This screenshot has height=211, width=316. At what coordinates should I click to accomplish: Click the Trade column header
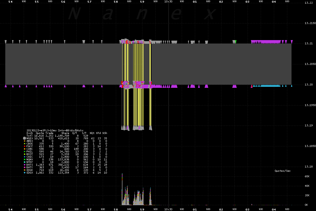(49, 133)
